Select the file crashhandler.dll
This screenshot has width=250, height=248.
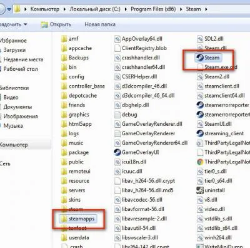pos(137,58)
